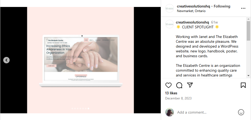Viewport: 251px width, 120px height.
Task: Toggle the Following status button
Action: click(222, 6)
